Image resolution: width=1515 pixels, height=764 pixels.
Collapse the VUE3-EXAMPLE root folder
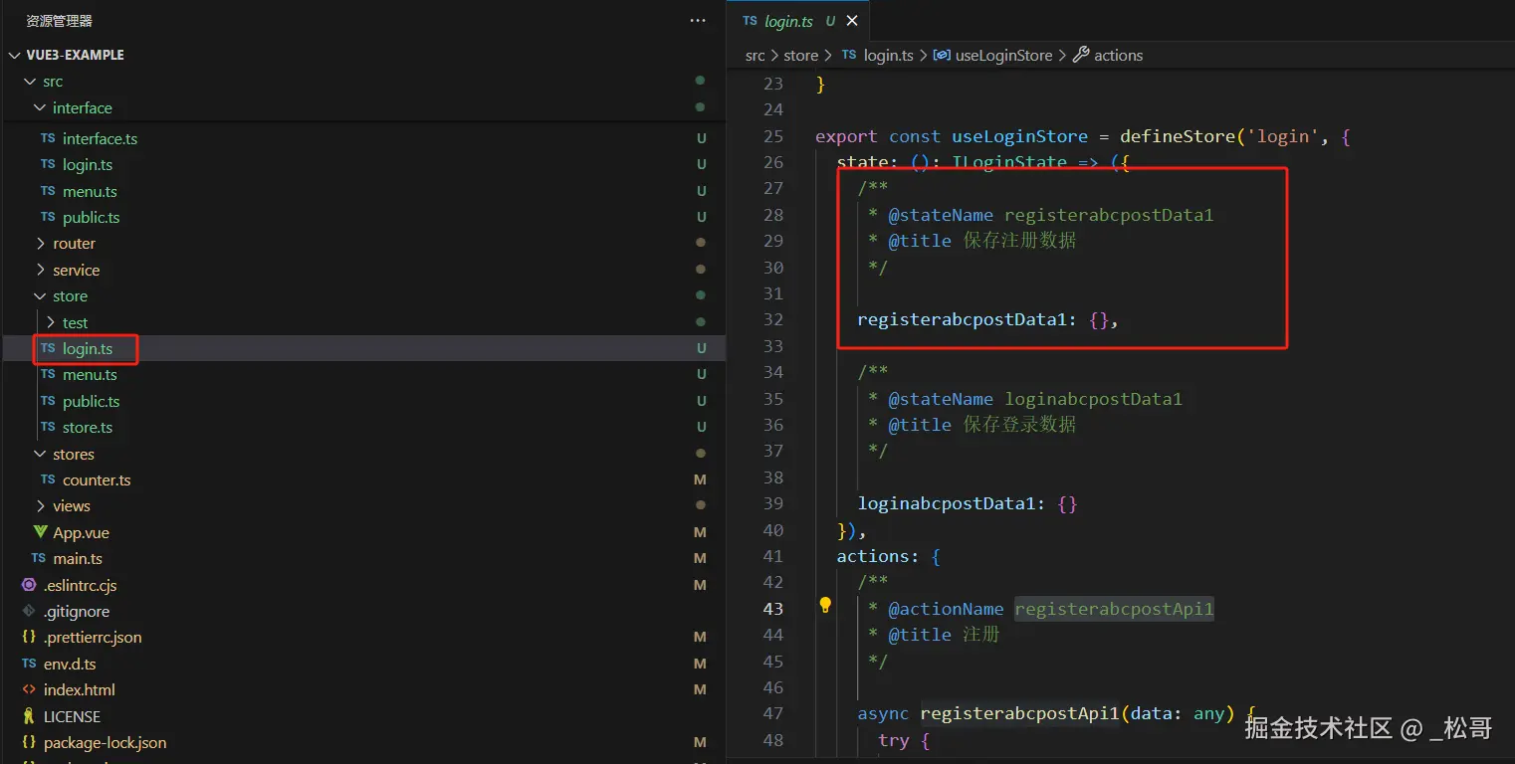[14, 55]
